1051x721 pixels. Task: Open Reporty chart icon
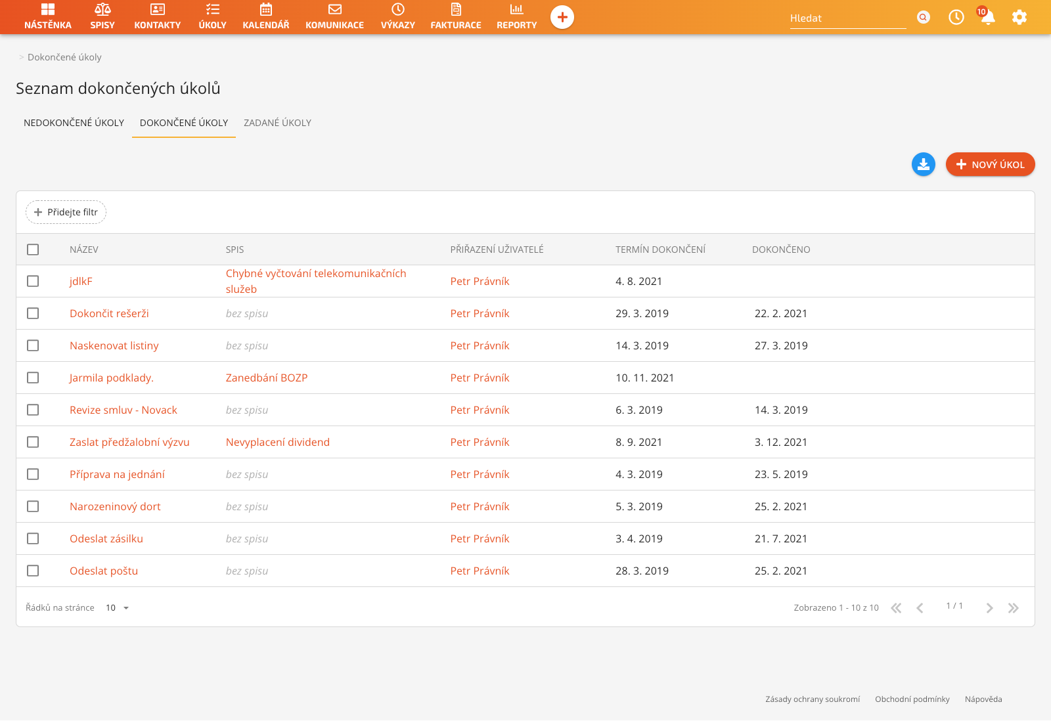click(517, 9)
